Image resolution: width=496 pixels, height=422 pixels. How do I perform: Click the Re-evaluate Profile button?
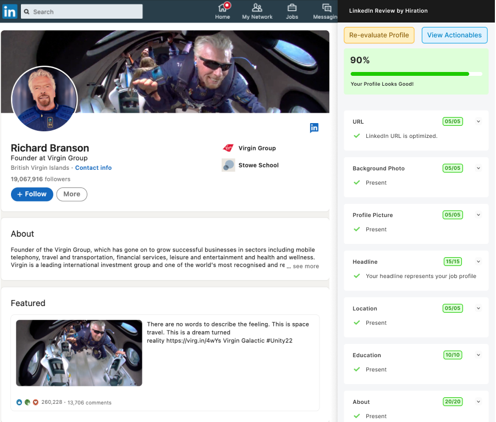point(379,35)
